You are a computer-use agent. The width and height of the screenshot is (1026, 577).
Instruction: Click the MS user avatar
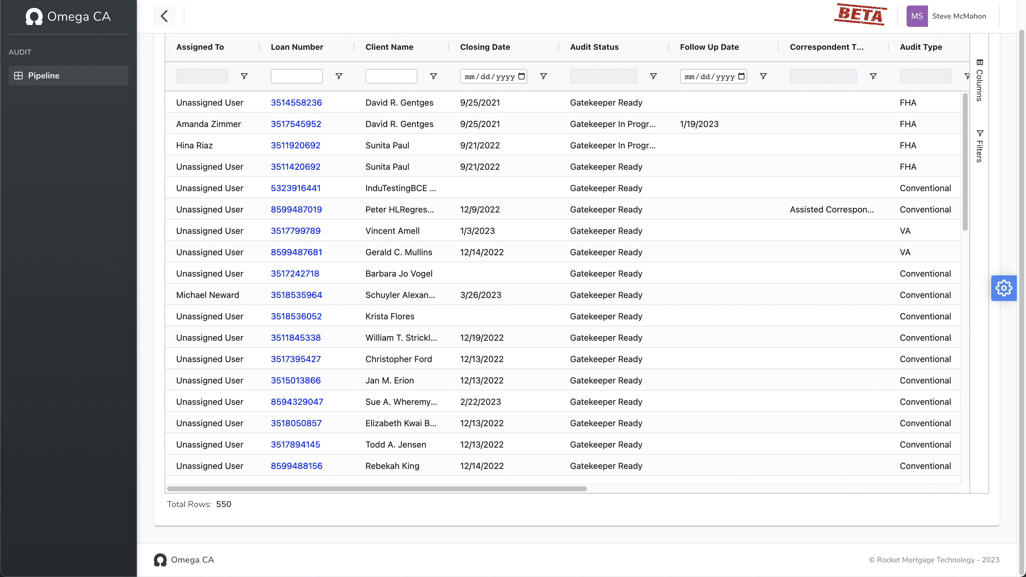click(x=917, y=16)
